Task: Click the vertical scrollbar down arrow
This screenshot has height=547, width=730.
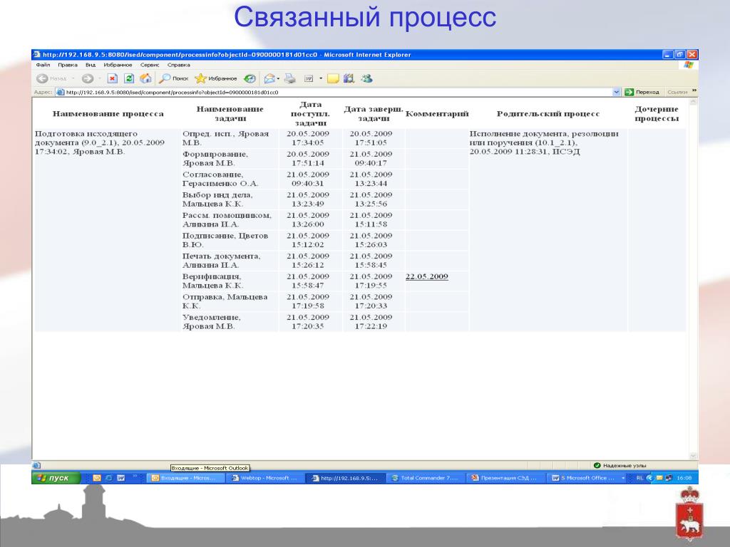Action: click(x=693, y=456)
